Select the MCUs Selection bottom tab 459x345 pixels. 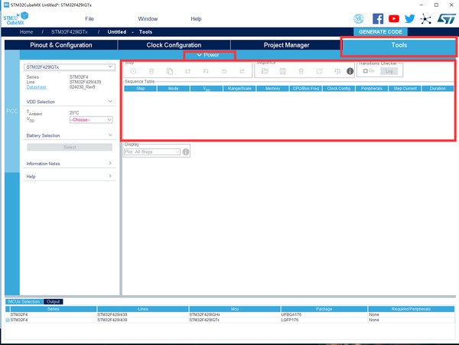tap(24, 301)
